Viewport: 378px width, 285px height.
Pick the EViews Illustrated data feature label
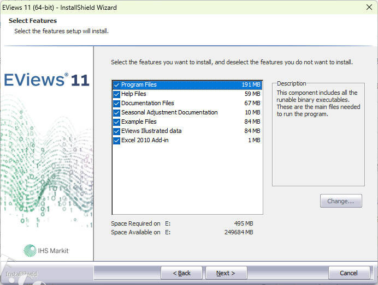pos(151,131)
